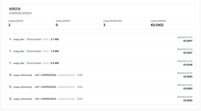Click the usage_totalCost label
The height and width of the screenshot is (111, 201).
(158, 21)
